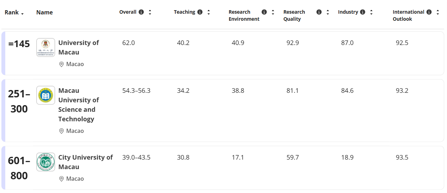This screenshot has width=447, height=193.
Task: Show International Outlook info icon
Action: click(429, 12)
